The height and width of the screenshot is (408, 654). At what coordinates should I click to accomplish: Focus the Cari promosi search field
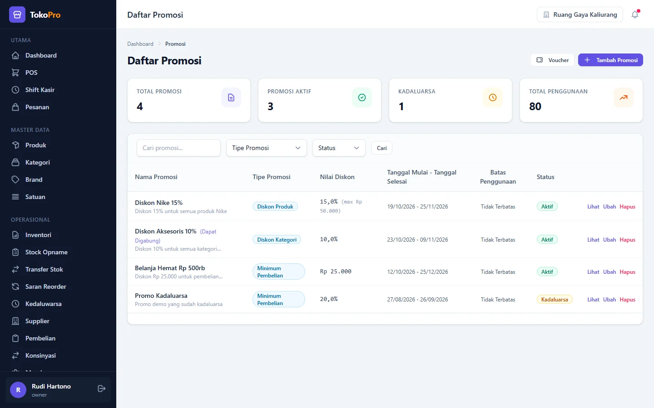click(178, 148)
